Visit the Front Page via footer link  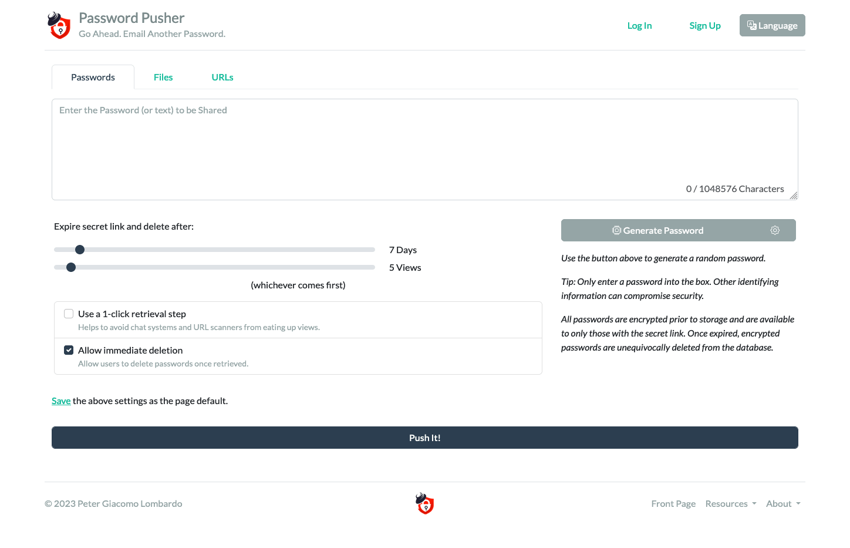point(673,503)
